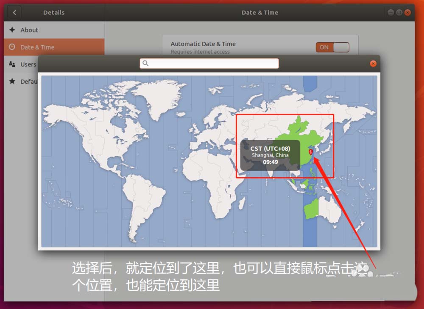Open the About settings page
This screenshot has width=424, height=309.
[x=30, y=30]
